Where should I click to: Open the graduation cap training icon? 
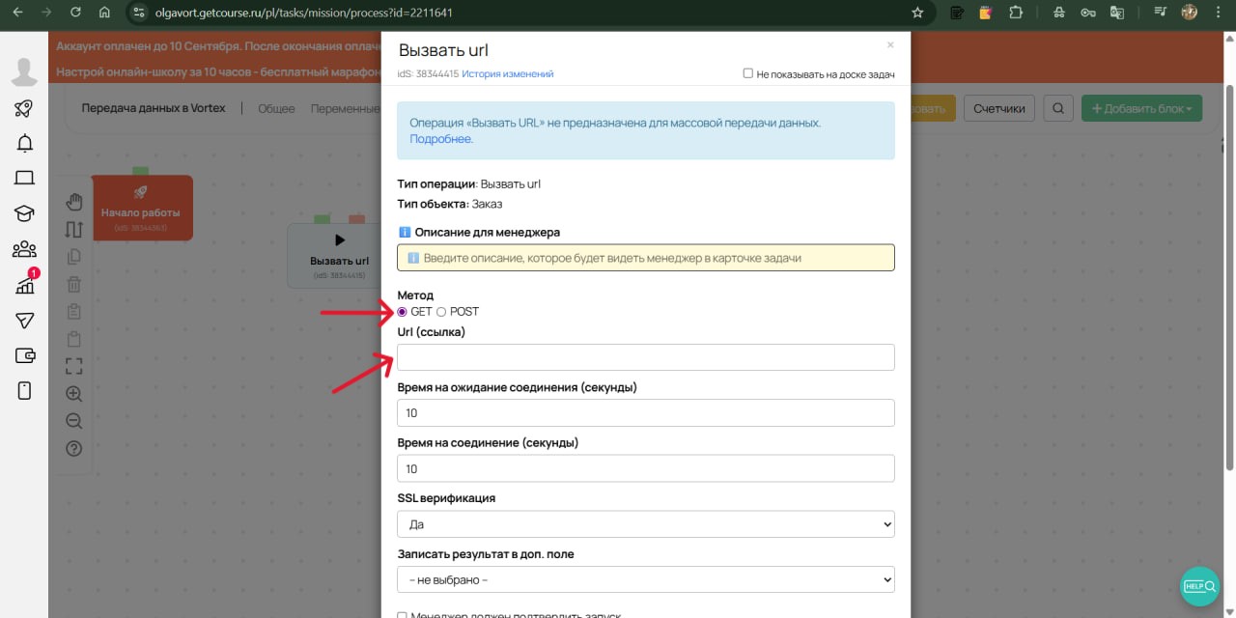[24, 213]
